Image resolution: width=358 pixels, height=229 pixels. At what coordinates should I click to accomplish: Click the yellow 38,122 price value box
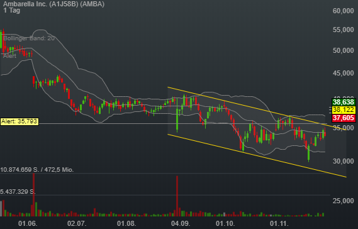(344, 110)
